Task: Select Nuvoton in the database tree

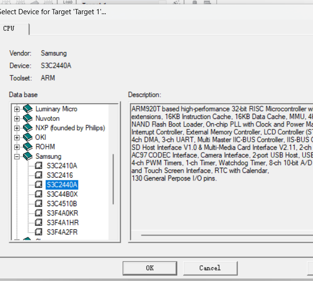Action: pos(47,118)
